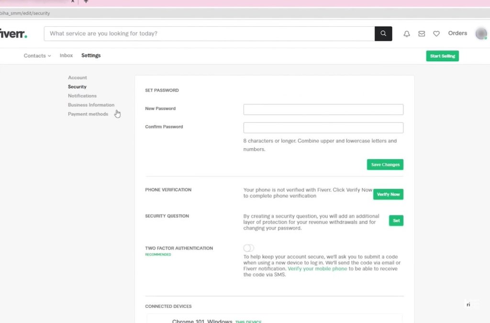Open the messages envelope icon
The image size is (490, 323).
coord(421,33)
